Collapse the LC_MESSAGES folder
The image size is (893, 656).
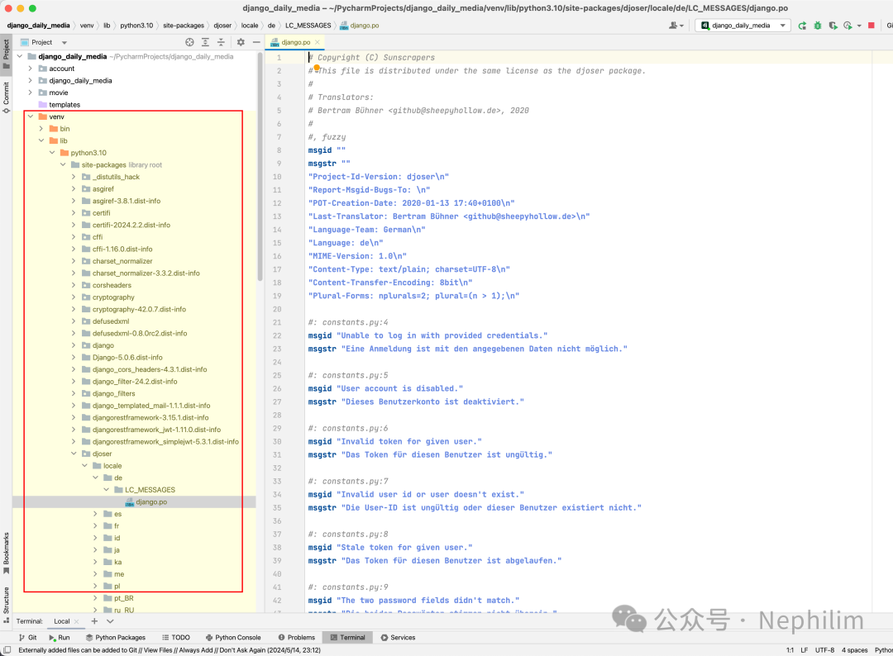click(x=106, y=489)
